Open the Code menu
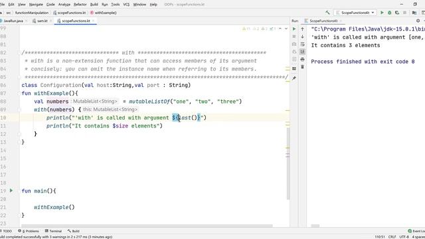 pyautogui.click(x=50, y=5)
